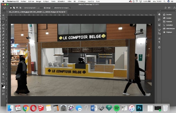Select the Move tool
The width and height of the screenshot is (176, 113).
tap(3, 15)
